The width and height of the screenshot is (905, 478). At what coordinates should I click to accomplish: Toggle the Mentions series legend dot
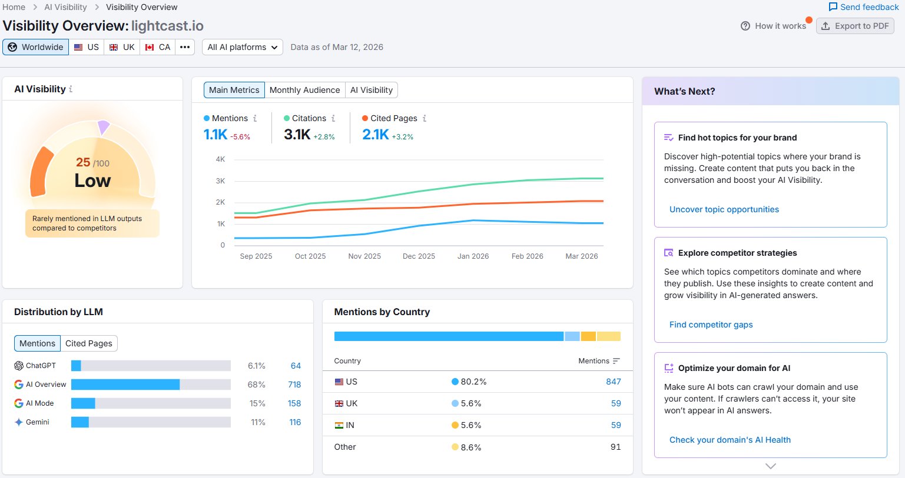click(207, 118)
